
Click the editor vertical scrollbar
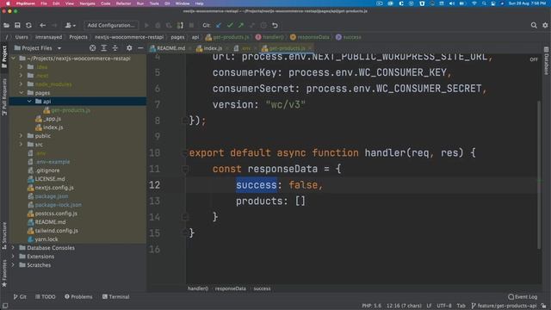click(539, 175)
